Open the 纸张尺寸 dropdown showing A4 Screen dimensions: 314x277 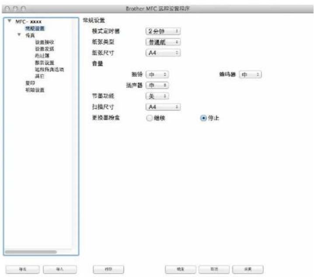[x=163, y=53]
